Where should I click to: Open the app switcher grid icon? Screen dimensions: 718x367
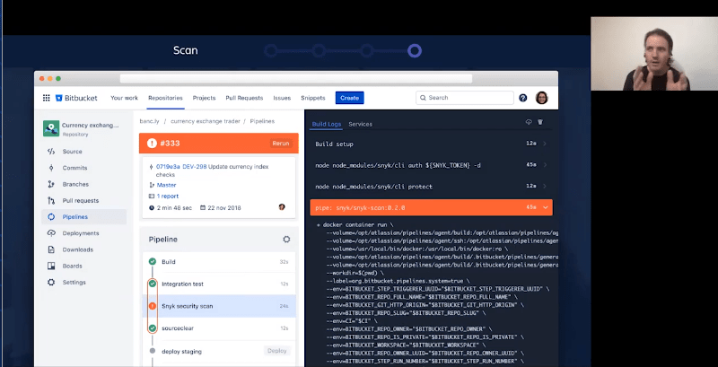(46, 98)
